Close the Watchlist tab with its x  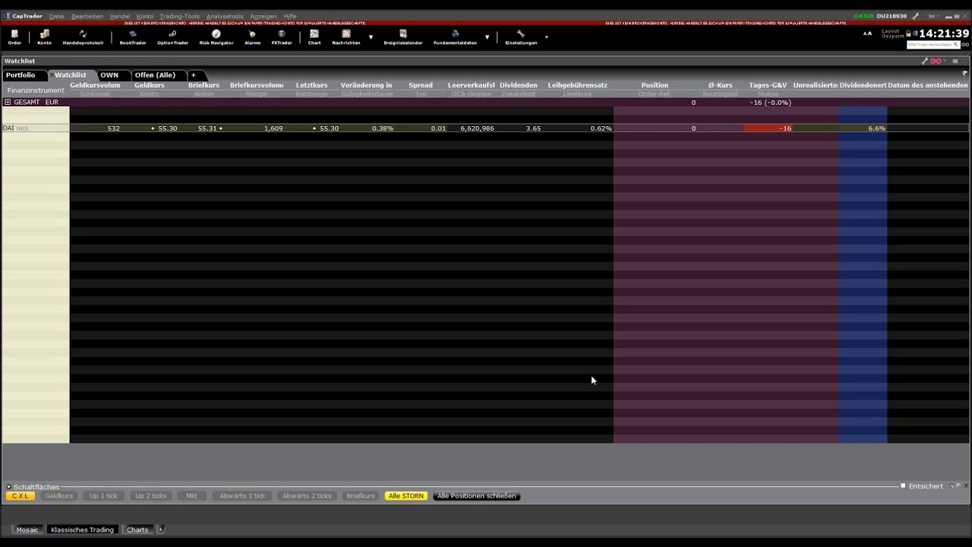(x=51, y=75)
